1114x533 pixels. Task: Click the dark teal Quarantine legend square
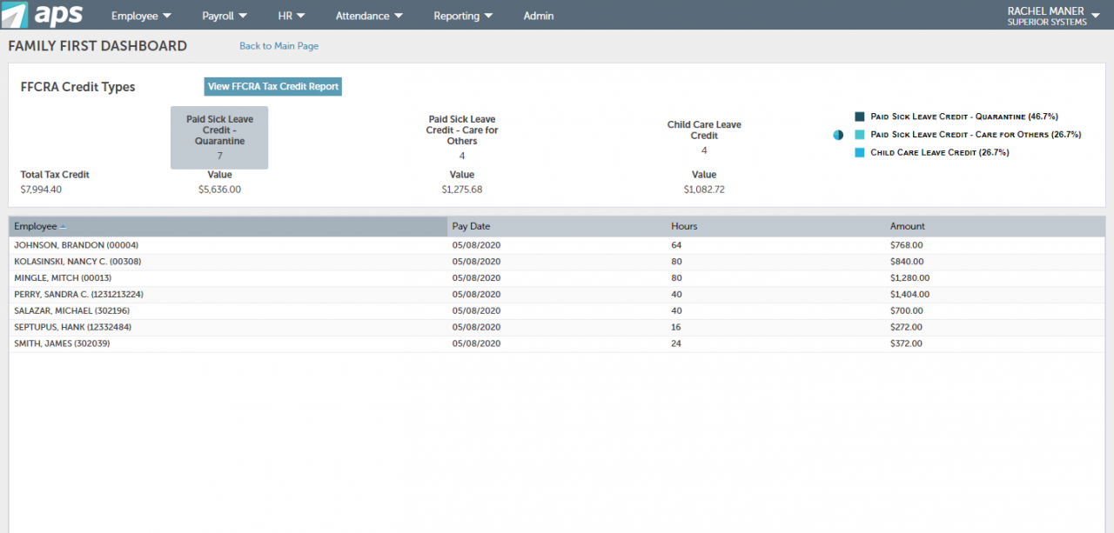click(x=859, y=116)
